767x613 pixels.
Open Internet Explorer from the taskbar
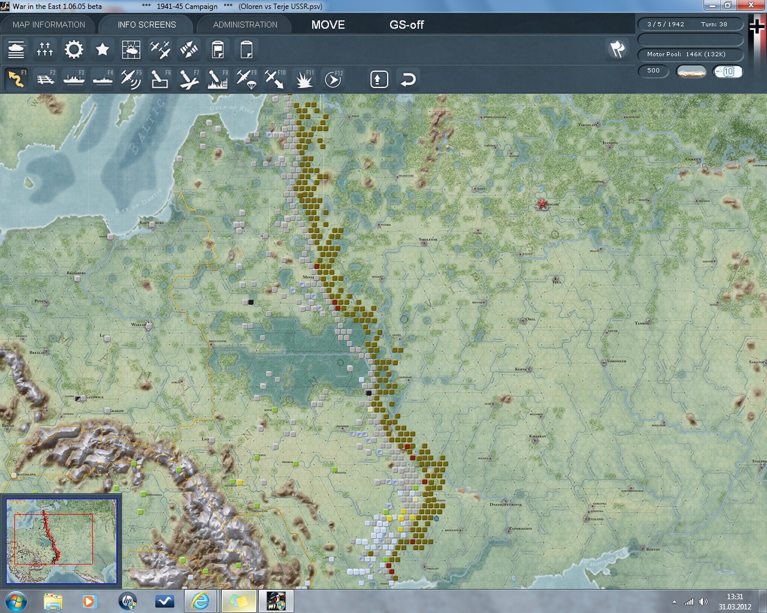(x=201, y=601)
